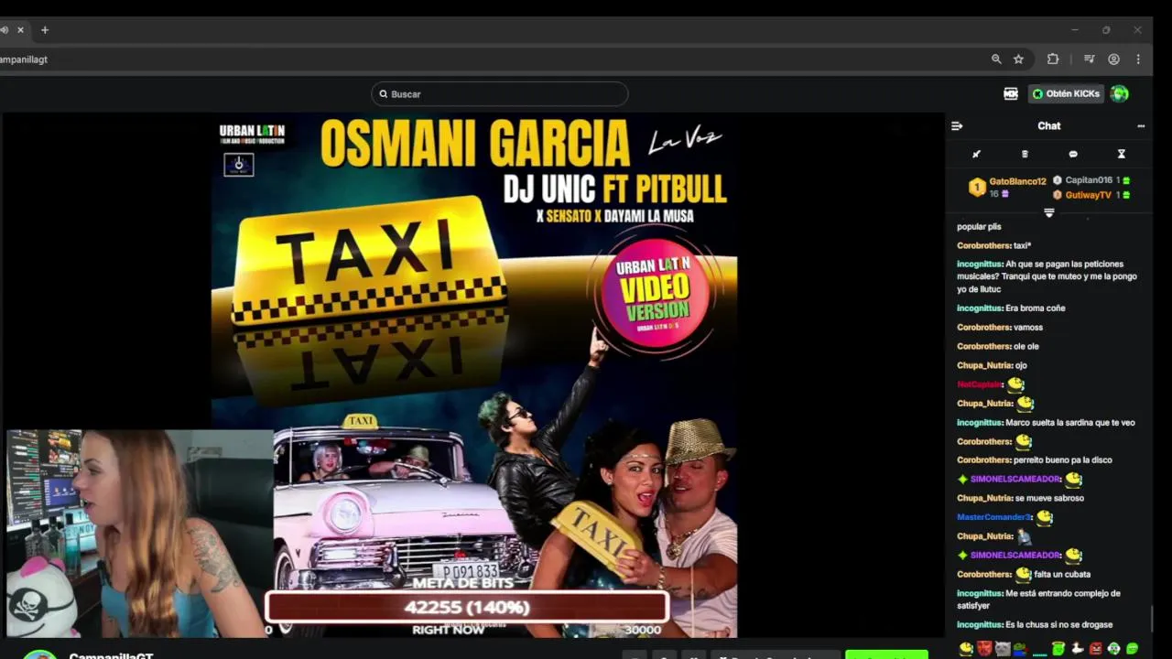The height and width of the screenshot is (659, 1172).
Task: Pick the angry red face quick emote
Action: [x=1095, y=649]
